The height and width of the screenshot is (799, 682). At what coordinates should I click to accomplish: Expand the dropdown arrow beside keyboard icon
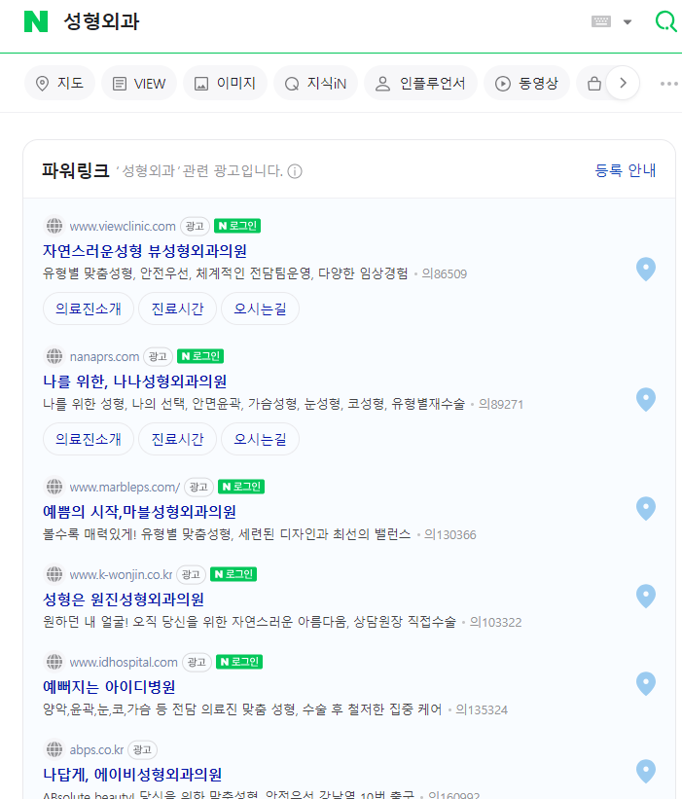coord(628,22)
